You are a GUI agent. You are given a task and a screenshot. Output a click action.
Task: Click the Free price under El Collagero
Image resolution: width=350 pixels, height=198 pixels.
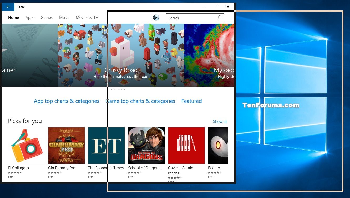pos(11,177)
